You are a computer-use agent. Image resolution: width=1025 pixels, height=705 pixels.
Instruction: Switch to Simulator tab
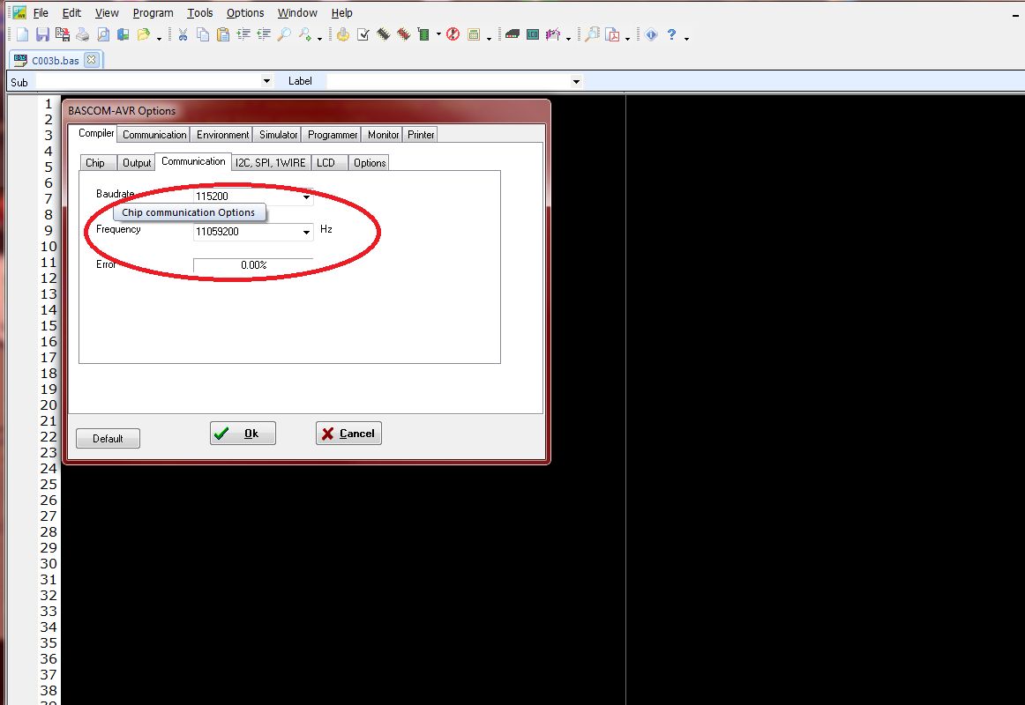click(278, 135)
